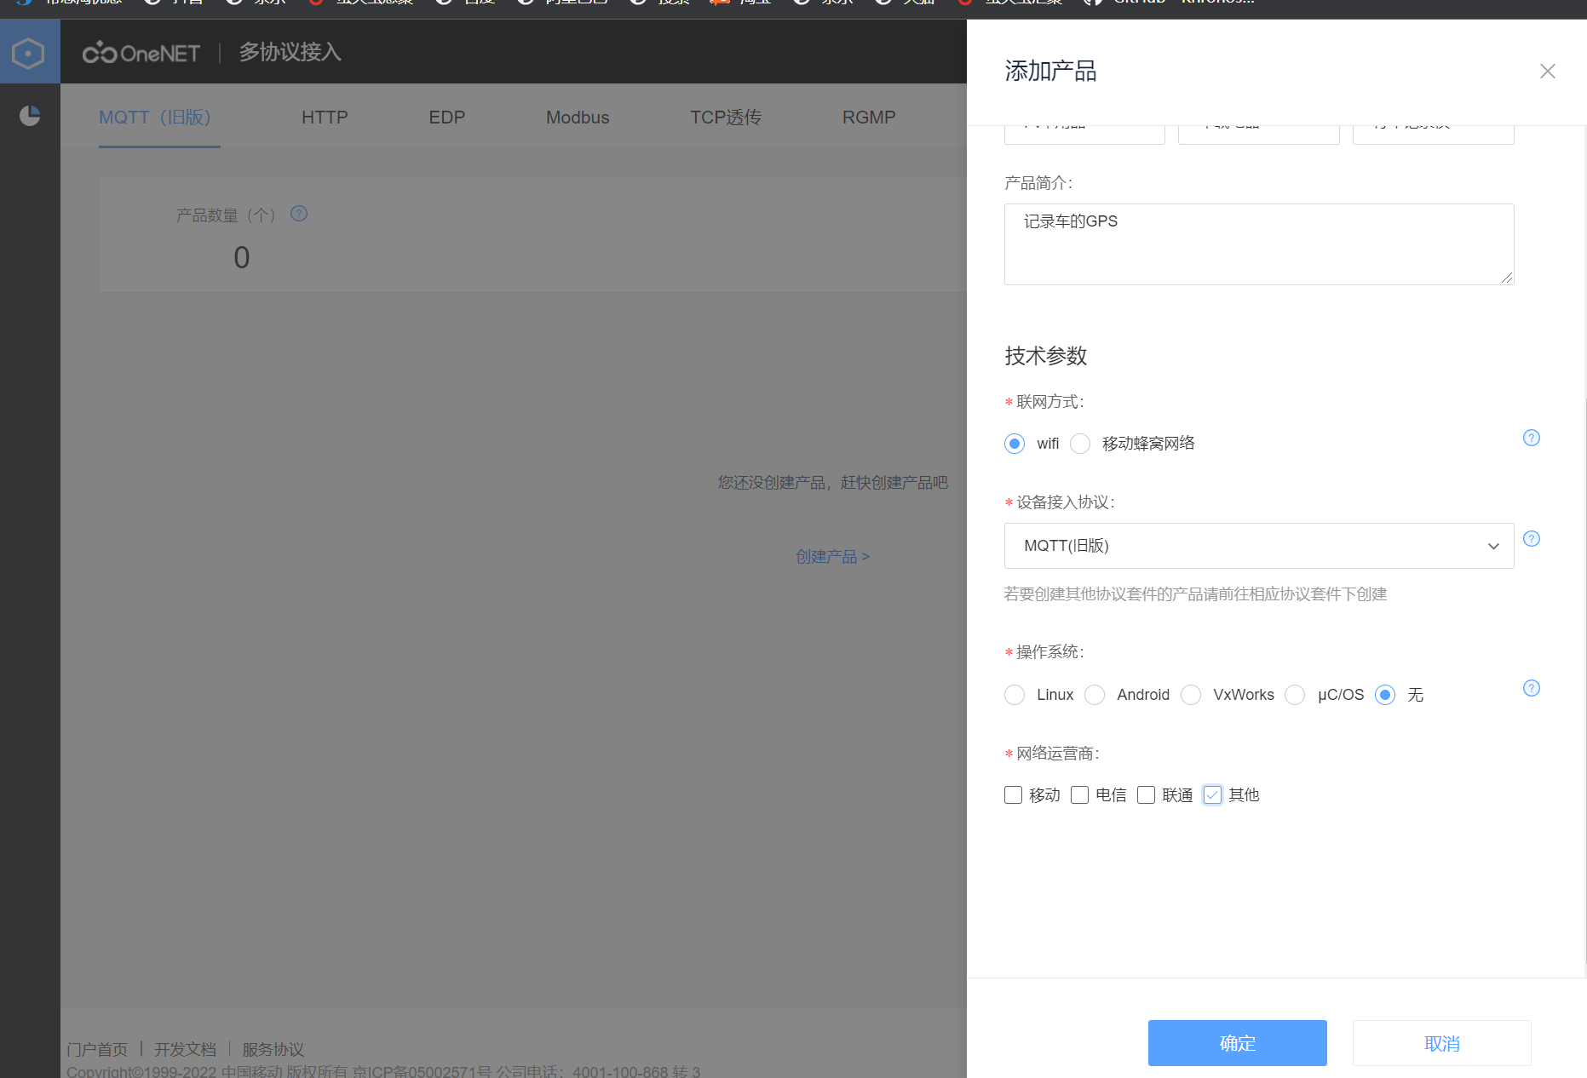Viewport: 1587px width, 1078px height.
Task: Uncheck the 其他 operator checkbox
Action: coord(1212,794)
